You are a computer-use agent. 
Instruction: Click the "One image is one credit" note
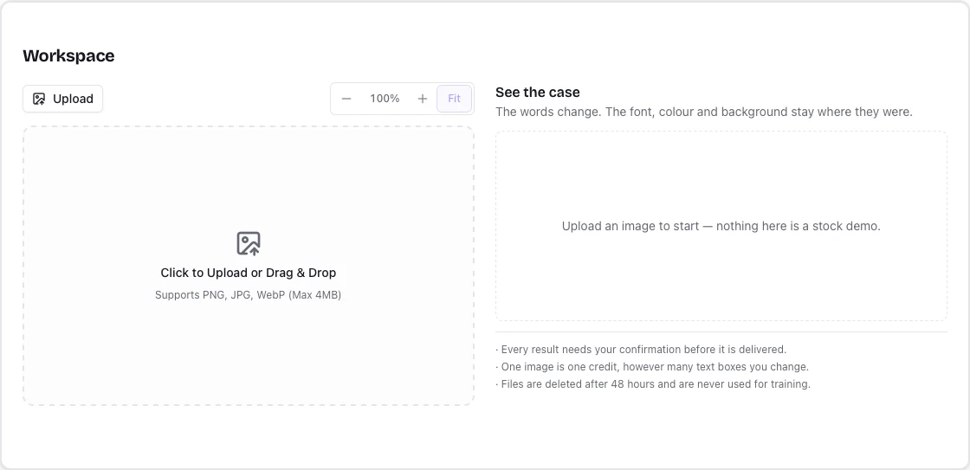[652, 367]
